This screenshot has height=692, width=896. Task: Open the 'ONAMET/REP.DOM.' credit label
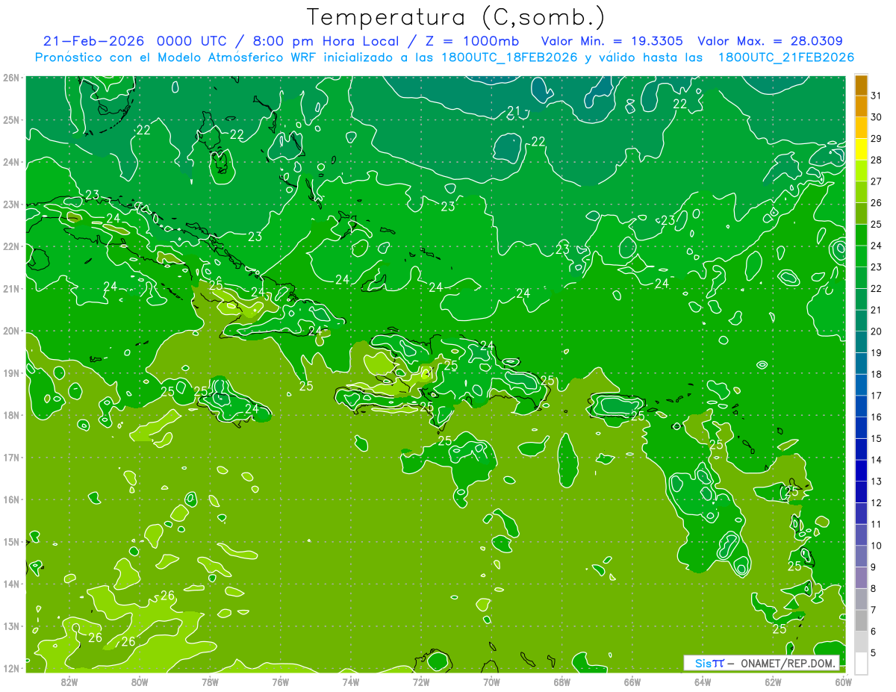pyautogui.click(x=788, y=663)
